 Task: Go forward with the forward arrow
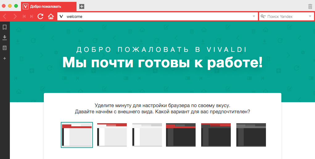tap(15, 16)
